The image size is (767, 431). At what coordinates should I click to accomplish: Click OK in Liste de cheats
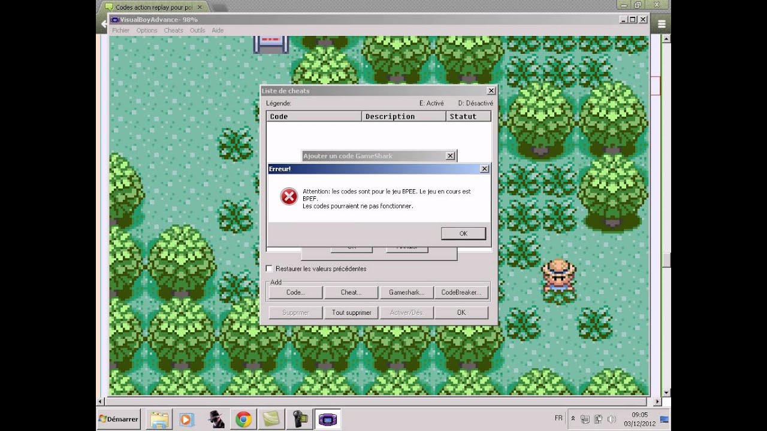461,312
